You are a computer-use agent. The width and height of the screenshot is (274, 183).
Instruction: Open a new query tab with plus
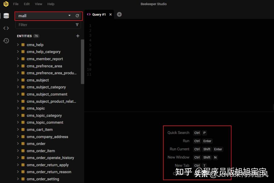(119, 14)
